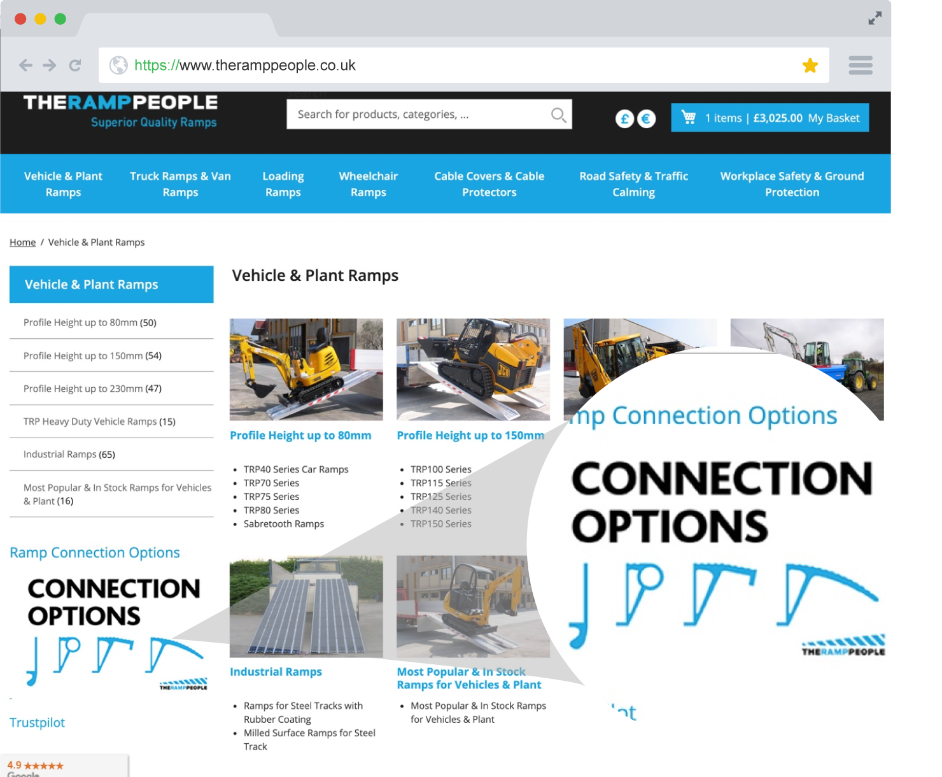942x777 pixels.
Task: Switch currency to euros
Action: coord(646,118)
